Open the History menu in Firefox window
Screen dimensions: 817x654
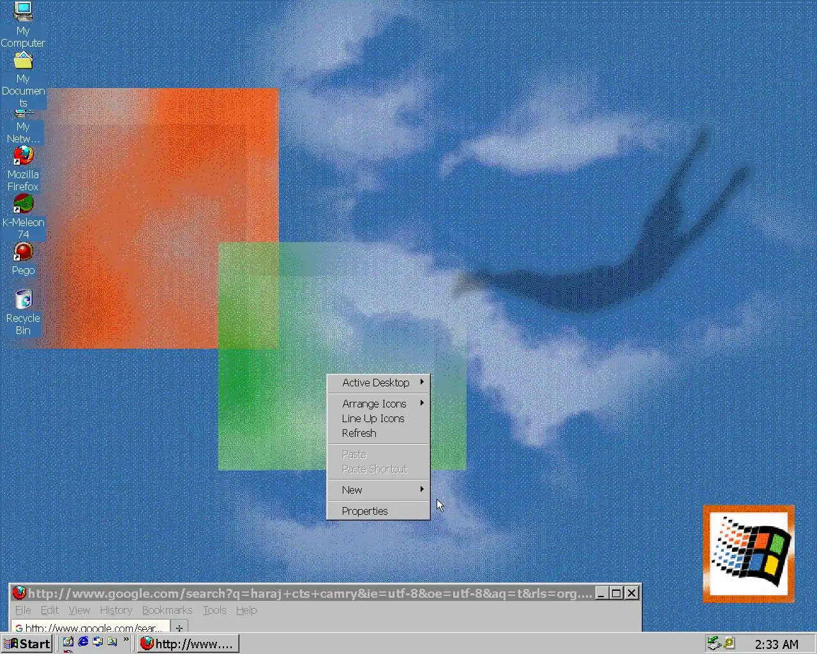(116, 610)
